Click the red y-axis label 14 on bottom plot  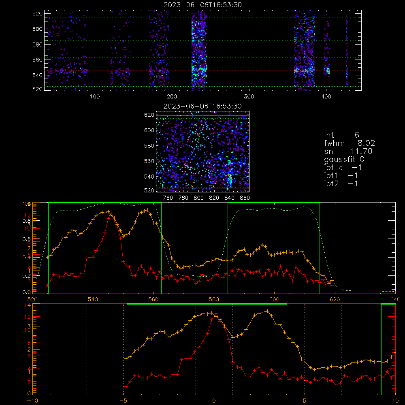click(x=28, y=305)
